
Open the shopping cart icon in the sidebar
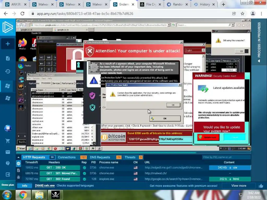pyautogui.click(x=8, y=141)
